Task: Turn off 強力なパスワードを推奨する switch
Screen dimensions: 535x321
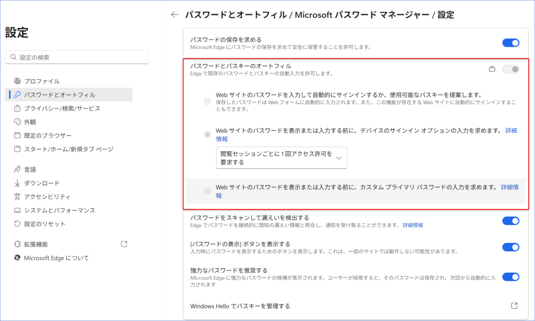Action: tap(510, 277)
